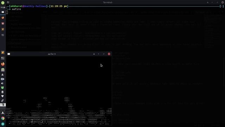Click the Terminal always-on-top arrow button

[x=208, y=2]
